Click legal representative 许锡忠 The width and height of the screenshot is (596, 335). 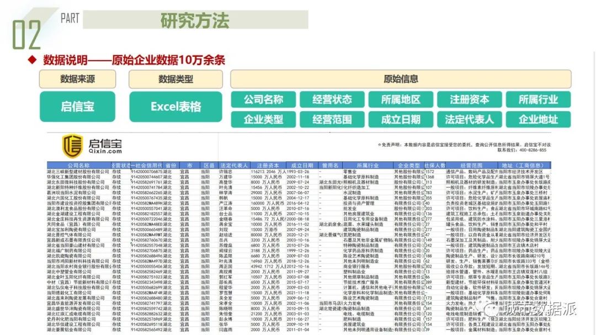pos(226,171)
